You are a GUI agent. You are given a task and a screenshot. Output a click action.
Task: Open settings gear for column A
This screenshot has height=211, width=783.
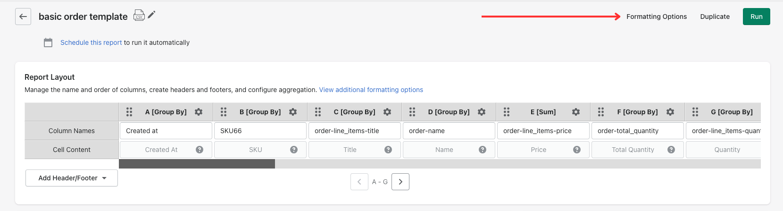point(199,112)
